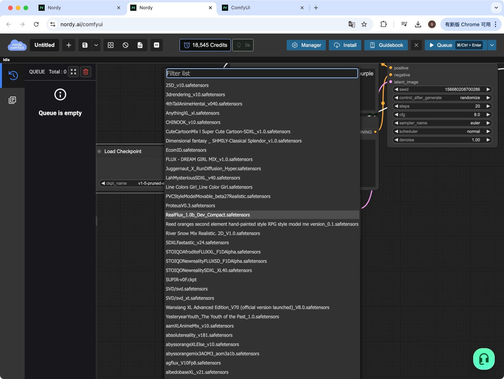Click the floppy disk save icon
This screenshot has height=379, width=504.
pos(85,45)
